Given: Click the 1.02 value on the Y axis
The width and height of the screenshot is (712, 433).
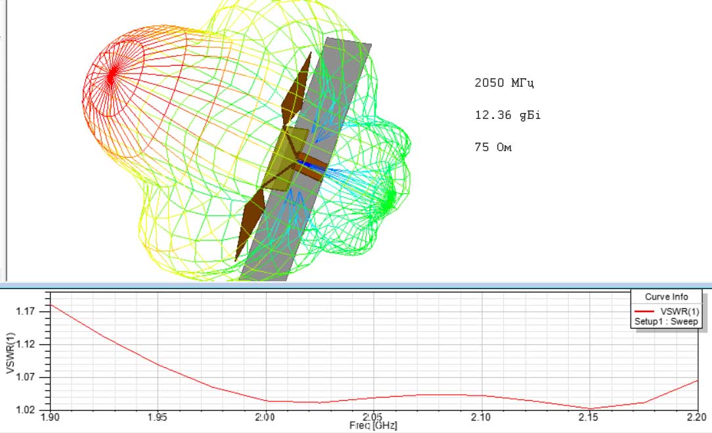Looking at the screenshot, I should (x=26, y=409).
